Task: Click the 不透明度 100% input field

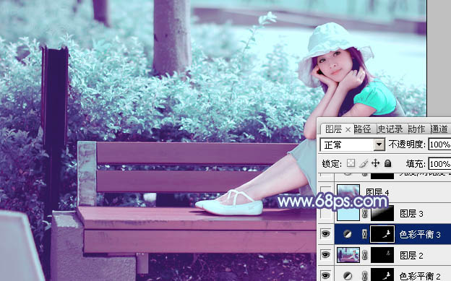Action: [x=439, y=144]
